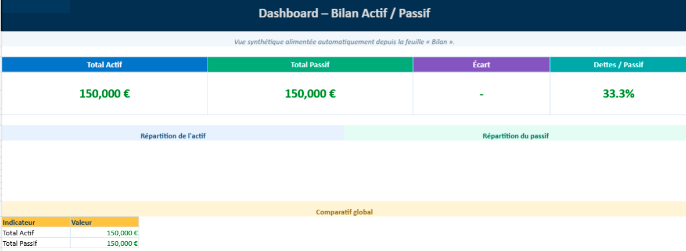This screenshot has height=251, width=686.
Task: Select the 33.3% debt ratio value
Action: [x=618, y=93]
